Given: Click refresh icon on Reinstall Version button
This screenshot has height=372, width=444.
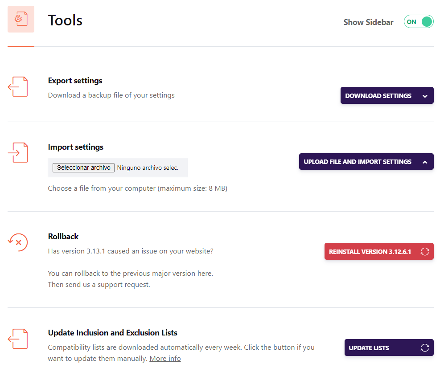Looking at the screenshot, I should [425, 251].
